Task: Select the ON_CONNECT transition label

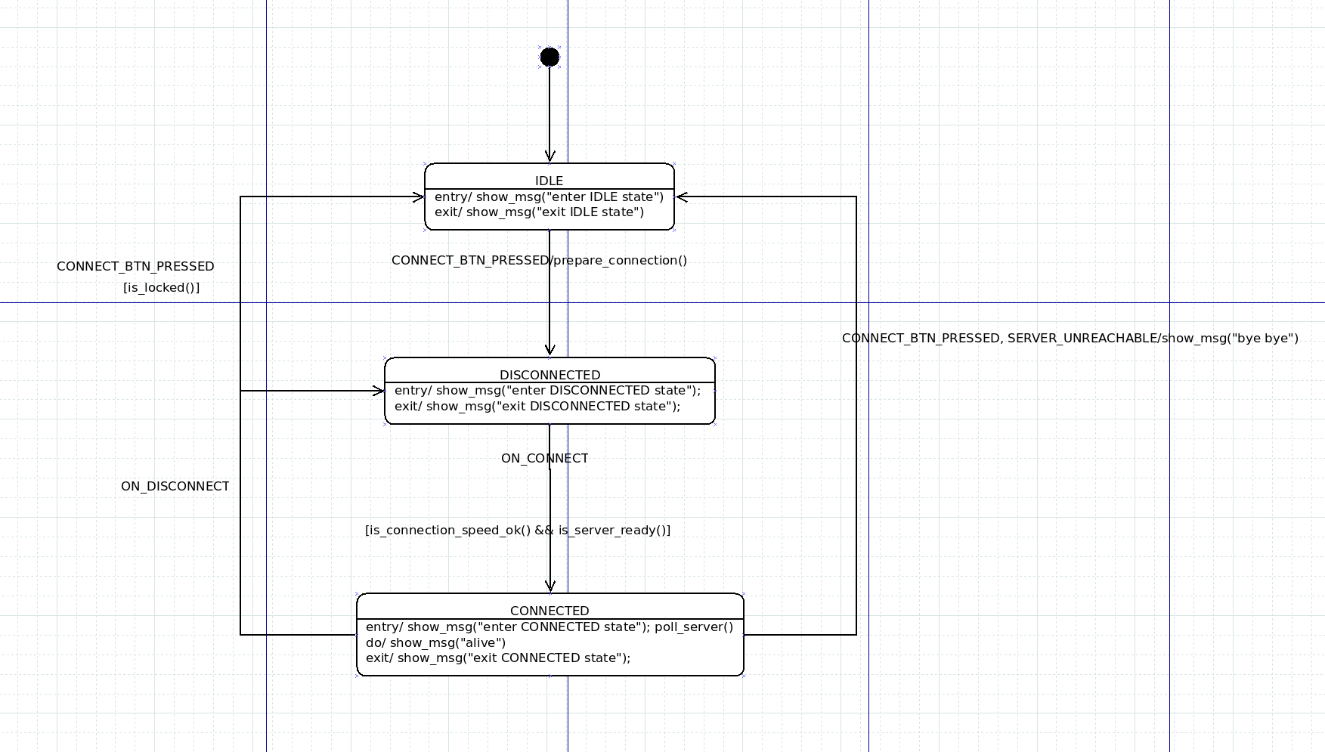Action: (544, 458)
